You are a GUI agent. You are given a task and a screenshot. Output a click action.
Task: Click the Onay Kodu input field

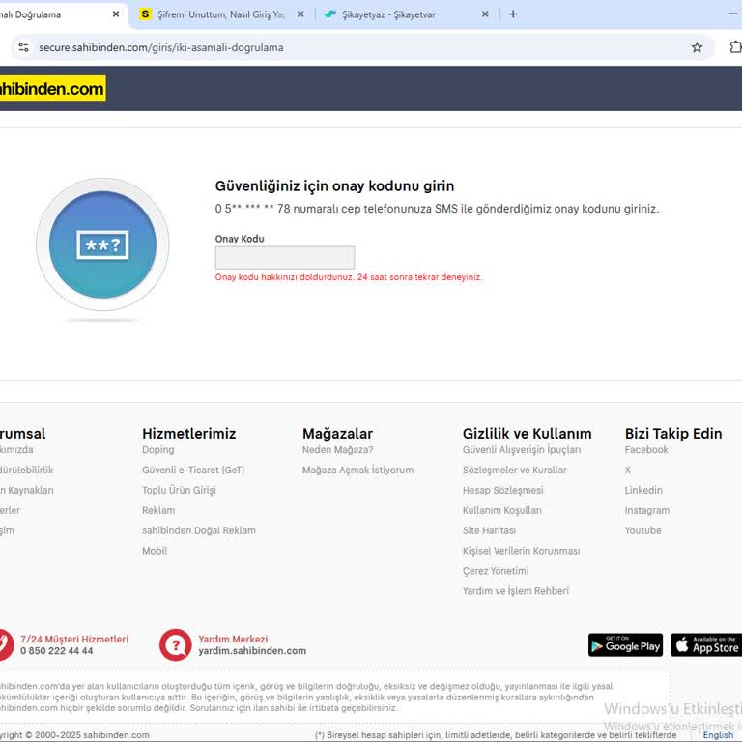pyautogui.click(x=285, y=258)
